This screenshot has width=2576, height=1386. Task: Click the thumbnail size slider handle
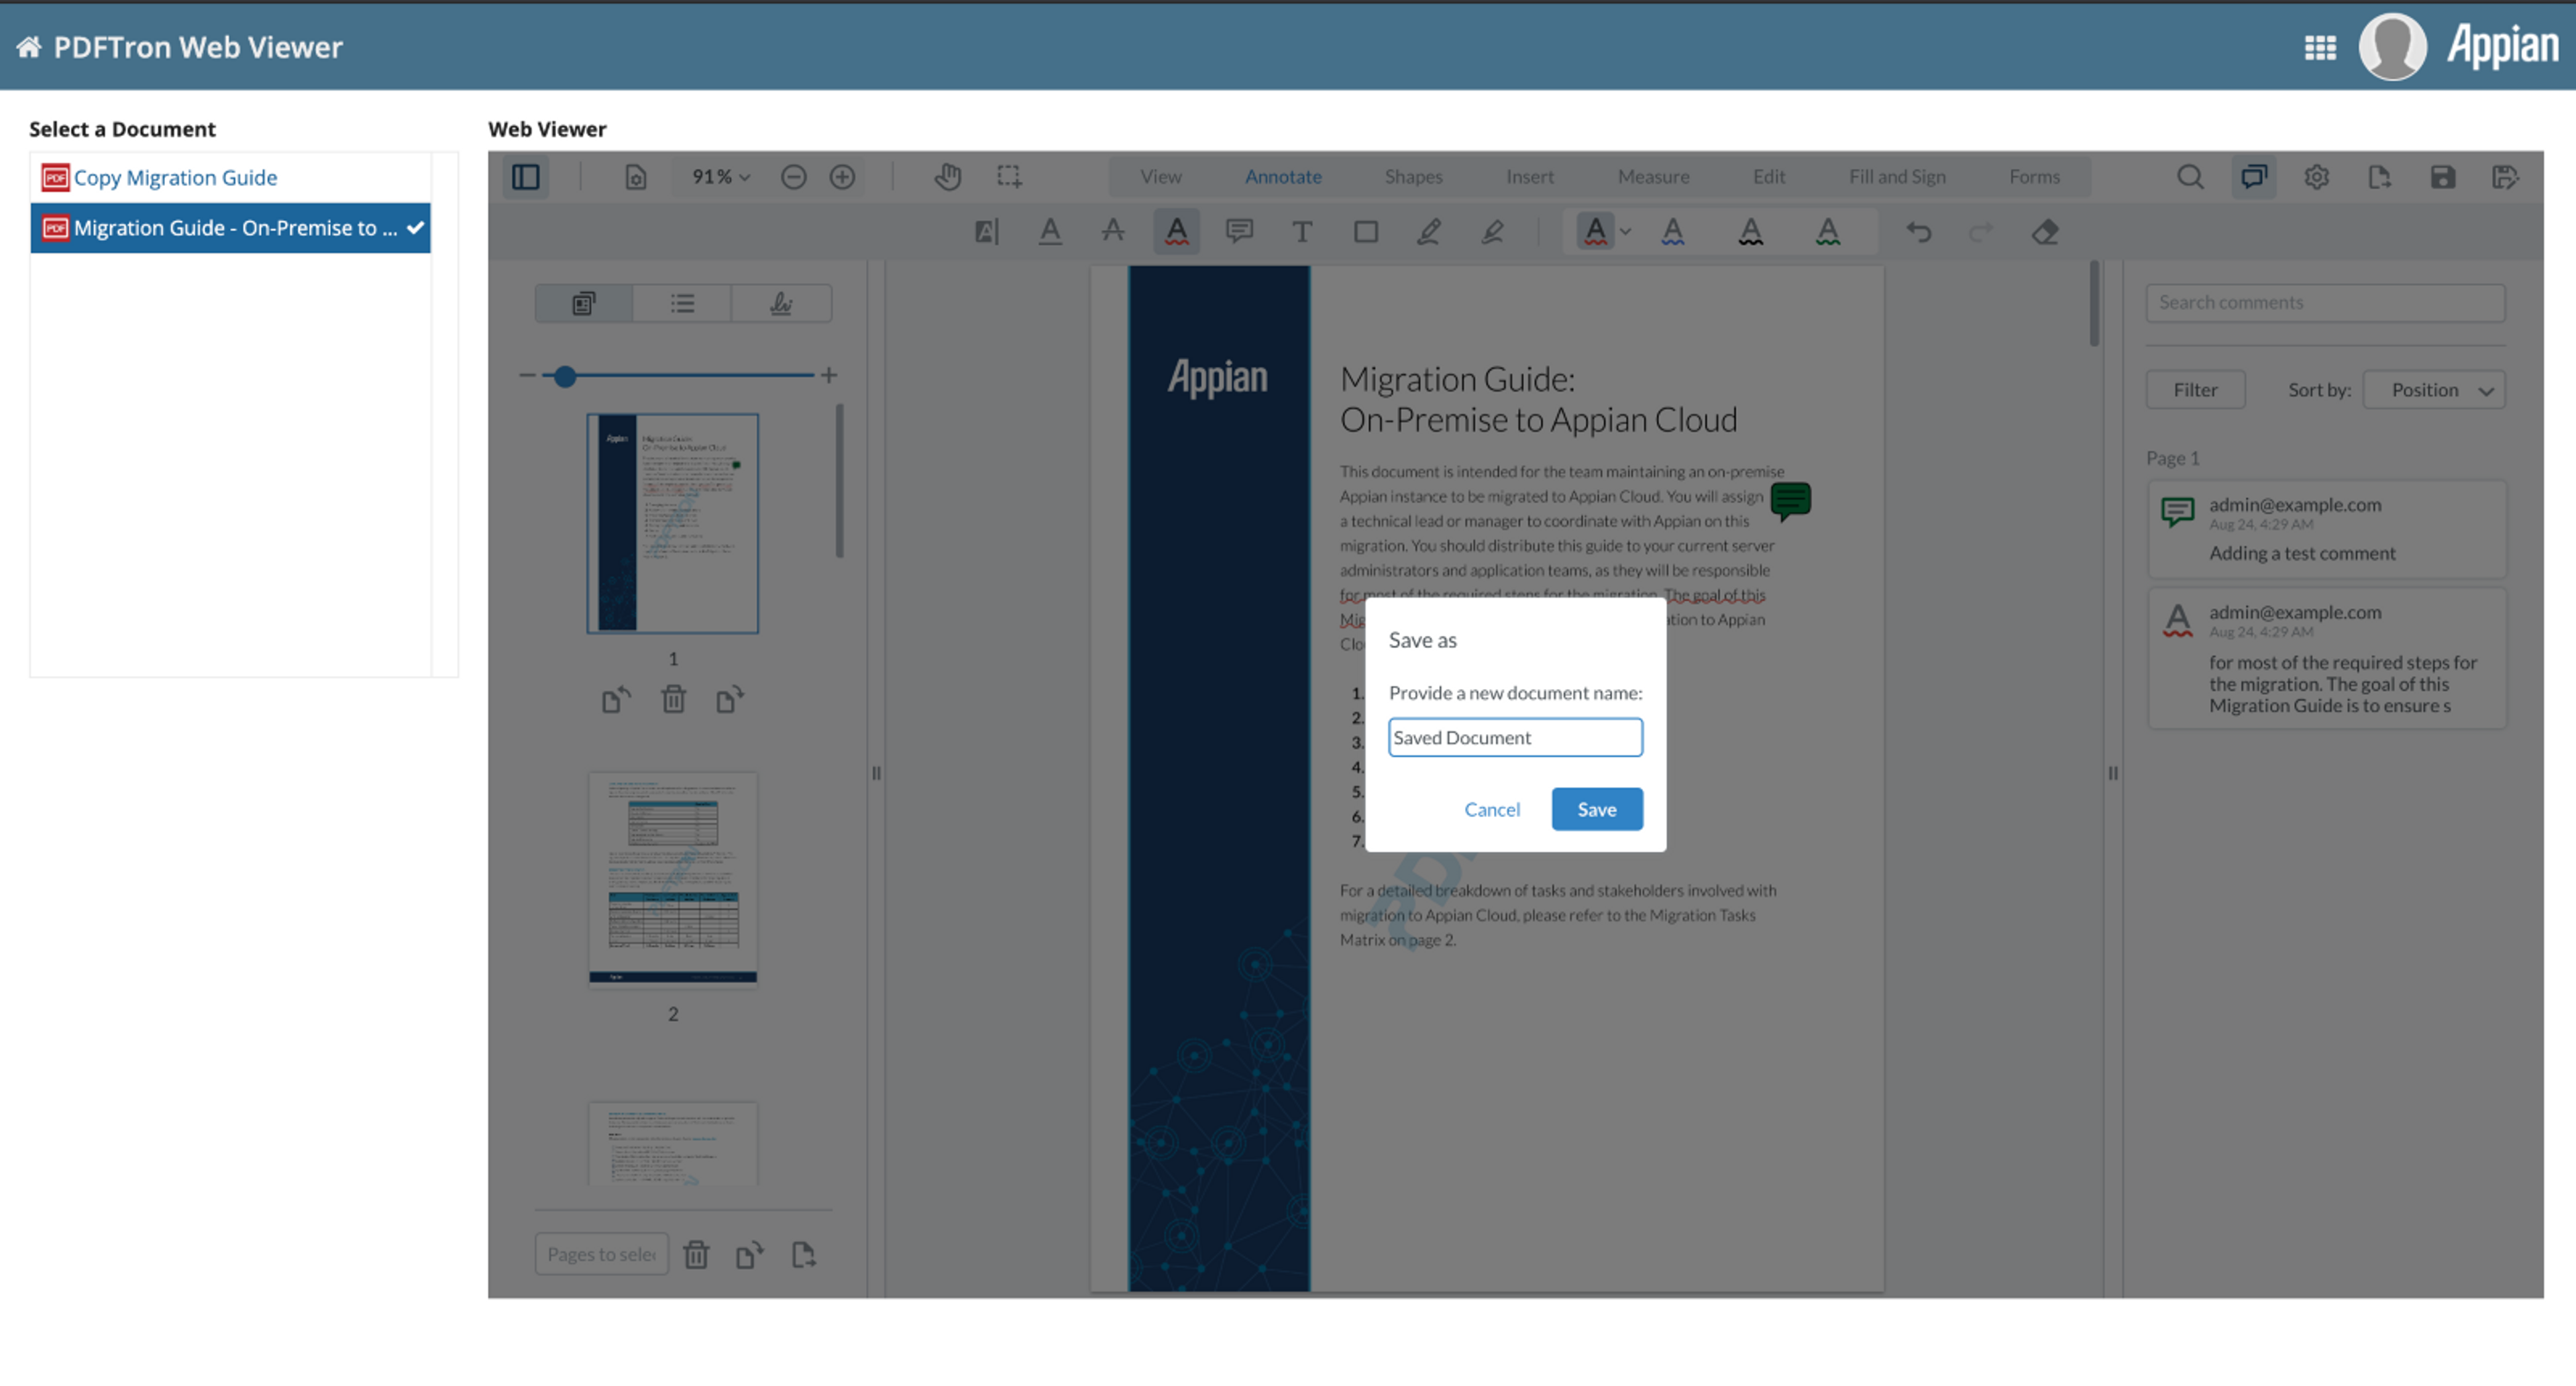(565, 376)
